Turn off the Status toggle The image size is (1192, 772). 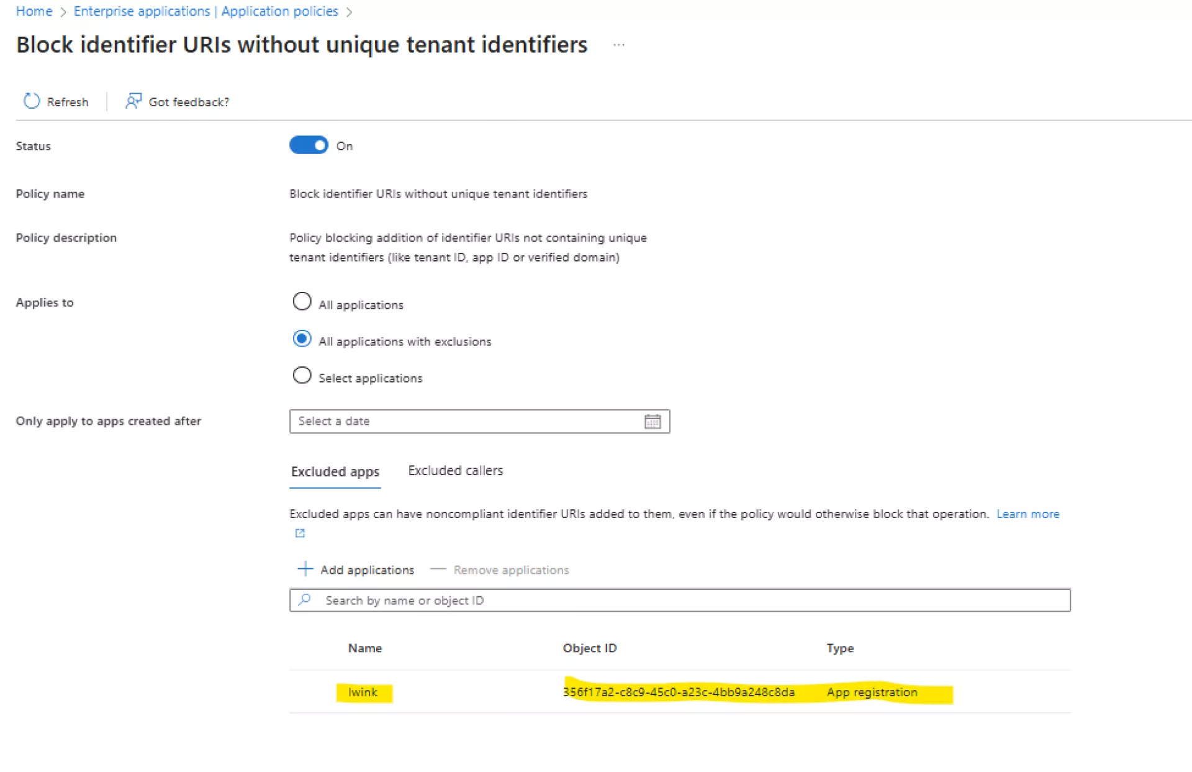[309, 145]
